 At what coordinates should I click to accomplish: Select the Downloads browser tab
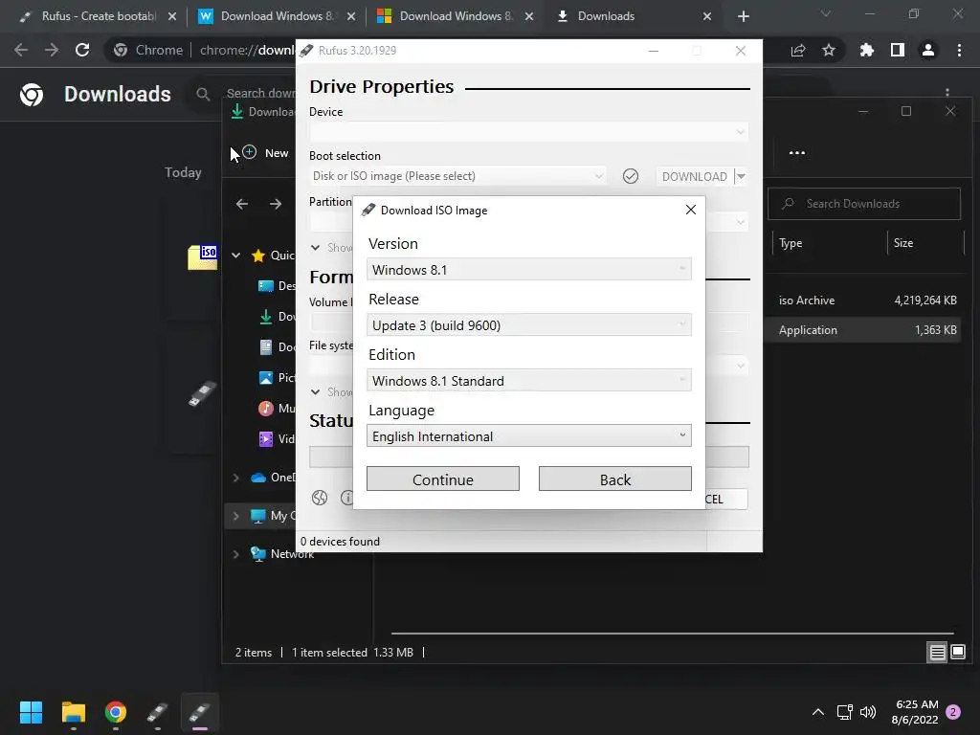(x=633, y=16)
